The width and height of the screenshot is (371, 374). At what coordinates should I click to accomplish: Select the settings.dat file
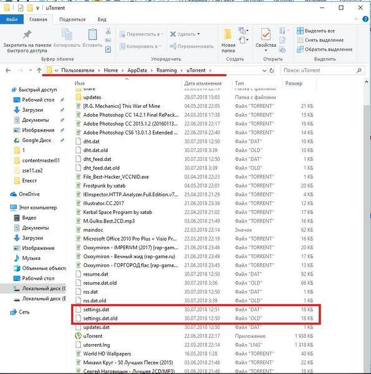196,309
